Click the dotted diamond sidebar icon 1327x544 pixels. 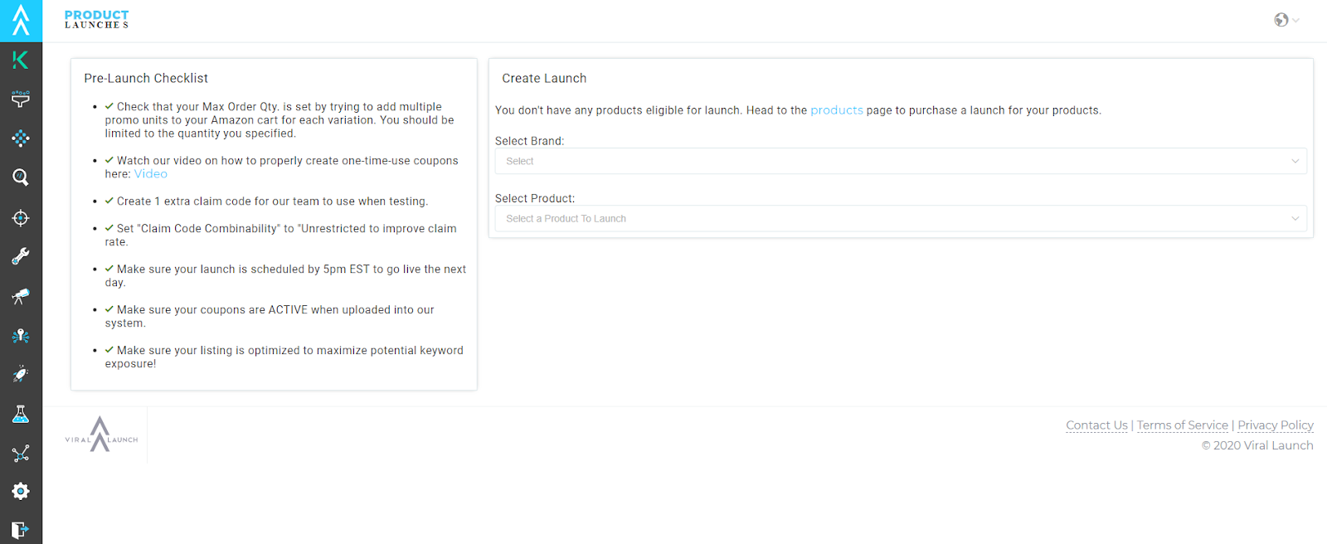pos(21,138)
